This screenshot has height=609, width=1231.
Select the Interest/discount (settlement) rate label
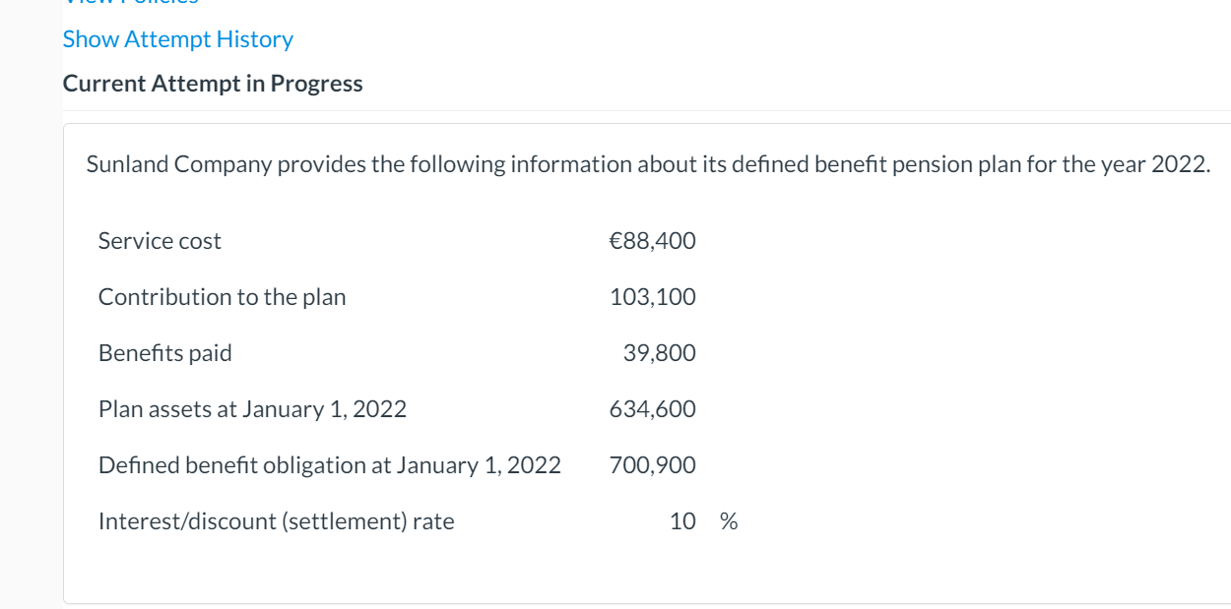[x=277, y=521]
